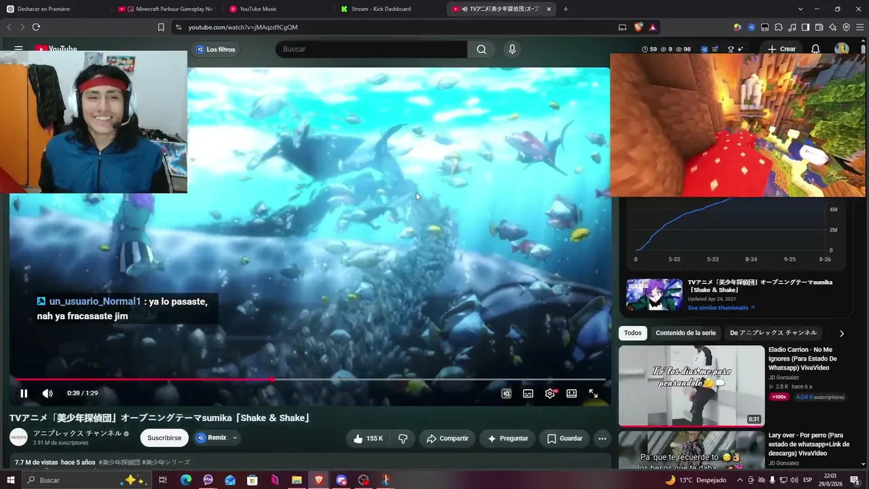This screenshot has width=869, height=489.
Task: Open the Eladio Carrion video thumbnail
Action: (691, 386)
